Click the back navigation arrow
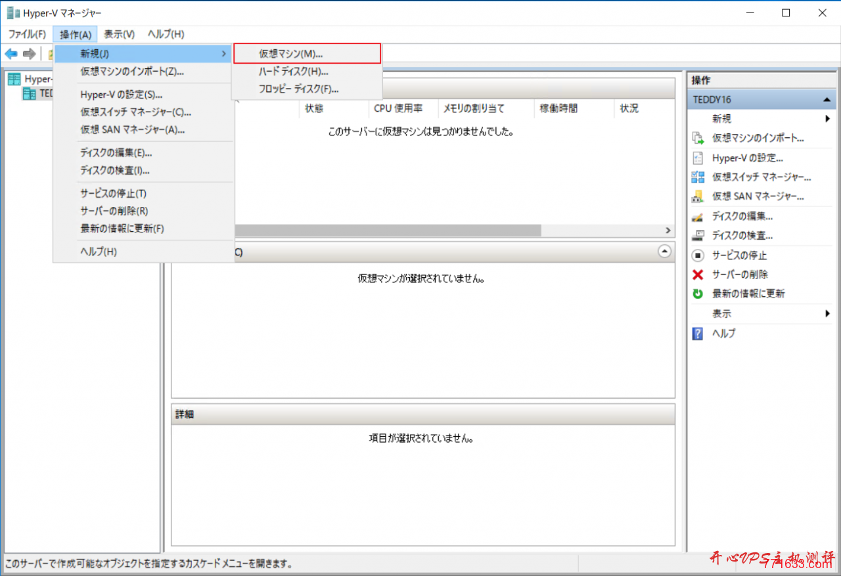The height and width of the screenshot is (576, 841). coord(11,53)
